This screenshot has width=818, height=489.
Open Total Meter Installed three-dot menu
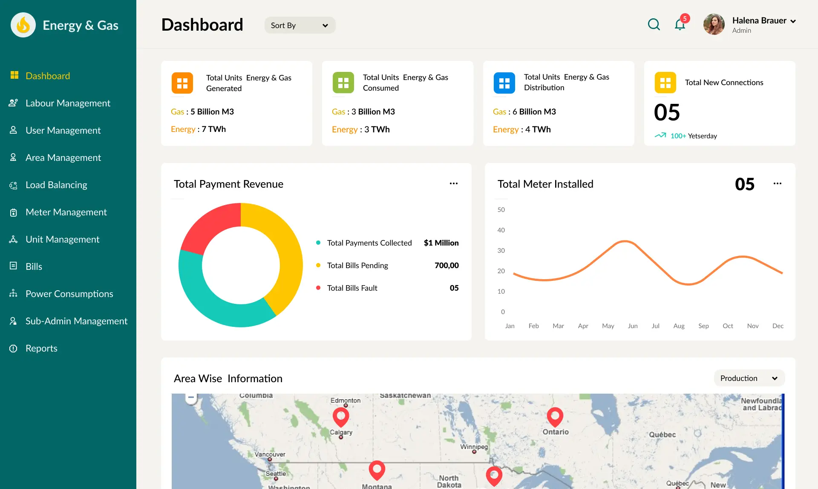click(x=777, y=183)
